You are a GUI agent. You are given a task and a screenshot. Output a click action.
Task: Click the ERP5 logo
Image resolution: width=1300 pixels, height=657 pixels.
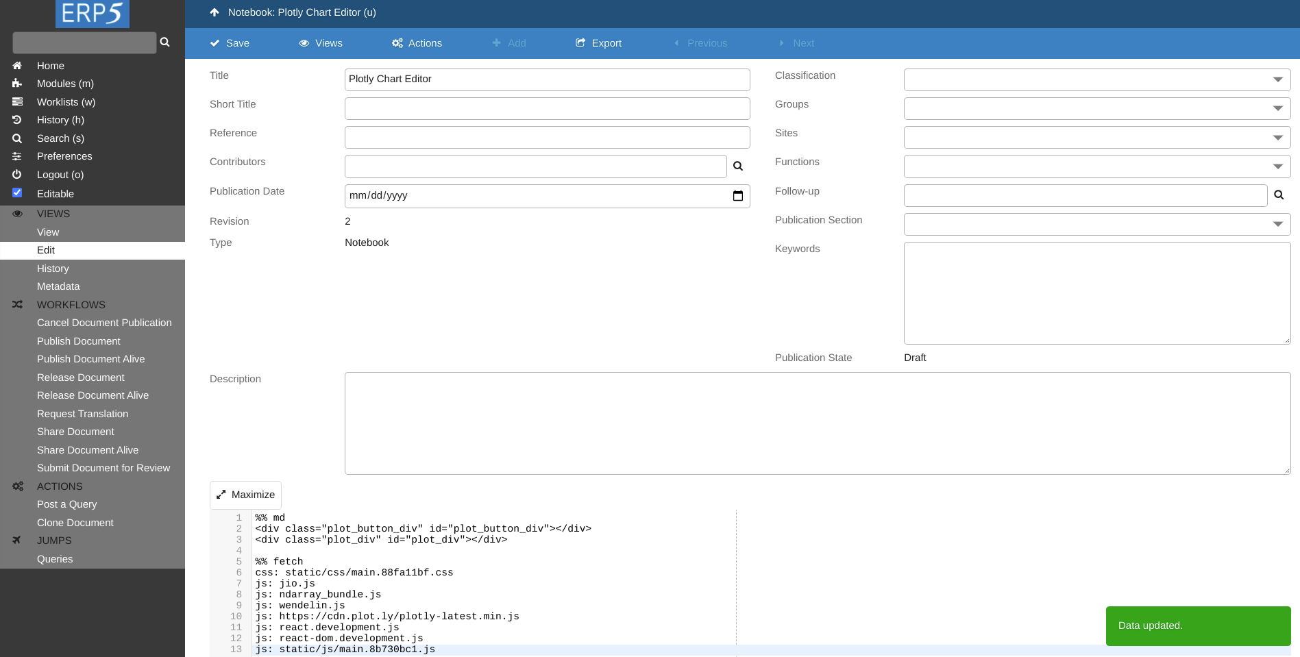(x=93, y=14)
